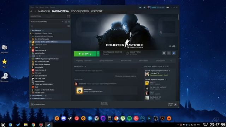Click the ready-to-play filter icon
The image size is (226, 127).
pyautogui.click(x=69, y=22)
